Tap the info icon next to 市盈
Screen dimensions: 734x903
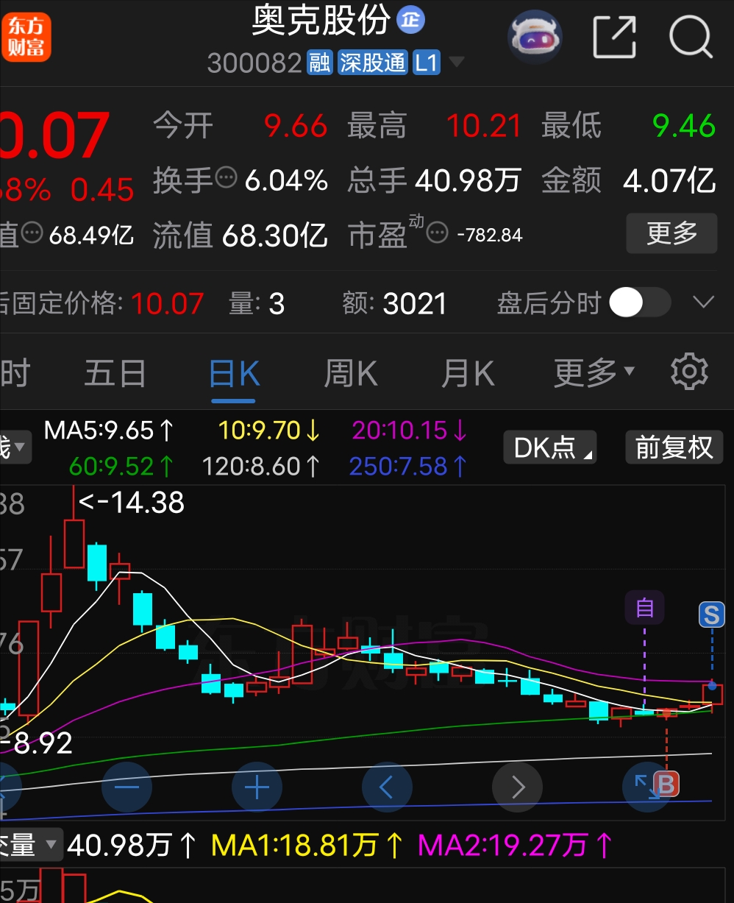click(438, 233)
